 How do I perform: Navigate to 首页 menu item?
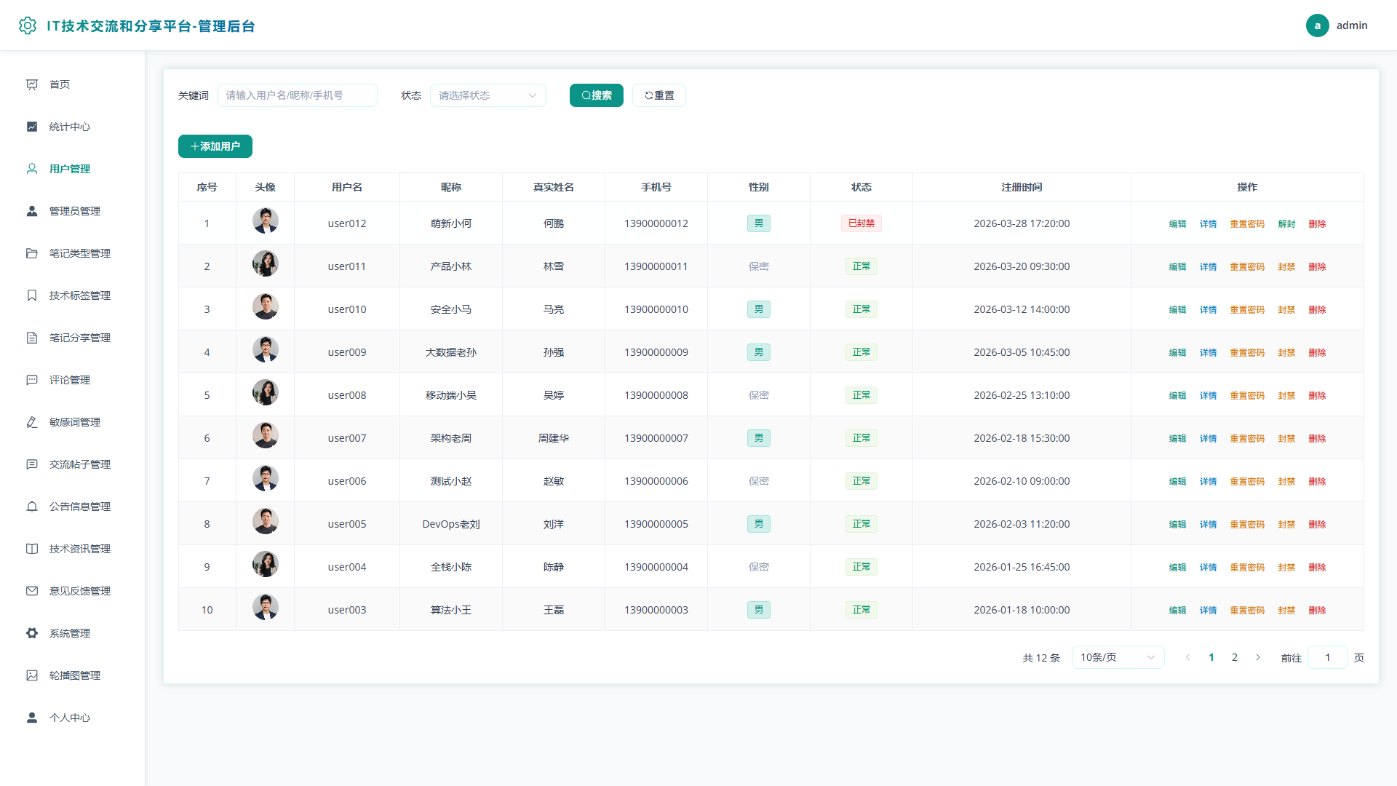(73, 84)
